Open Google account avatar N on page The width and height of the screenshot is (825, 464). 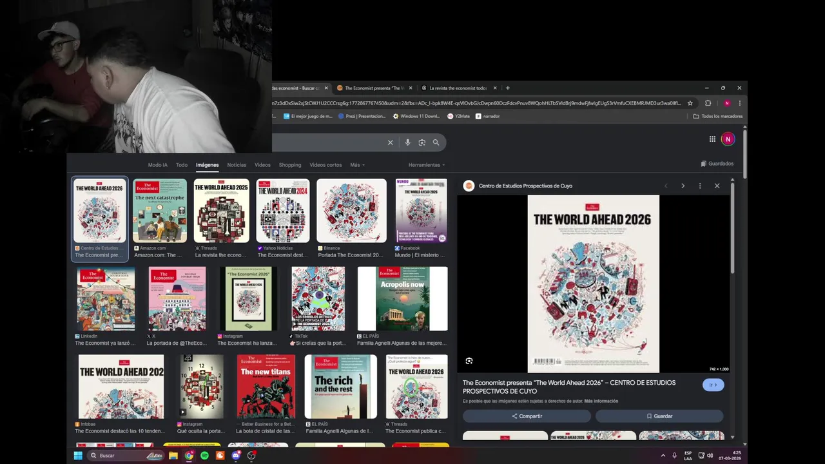(x=728, y=139)
